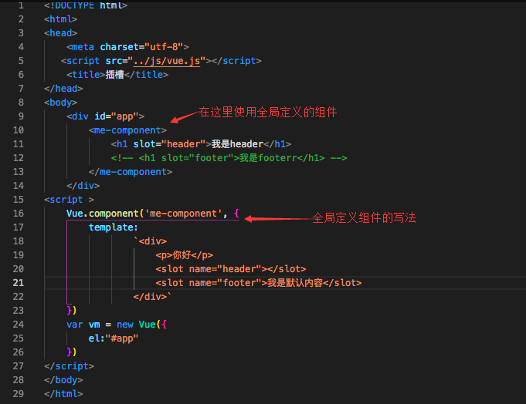526x404 pixels.
Task: Click the opening <script > tag on line 15
Action: pyautogui.click(x=69, y=200)
